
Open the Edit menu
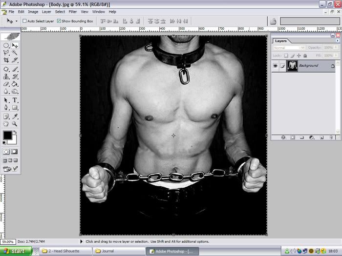[x=21, y=12]
